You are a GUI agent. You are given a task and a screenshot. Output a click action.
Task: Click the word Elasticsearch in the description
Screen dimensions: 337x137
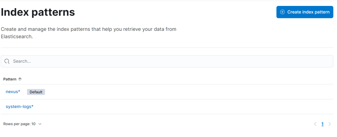[x=16, y=36]
